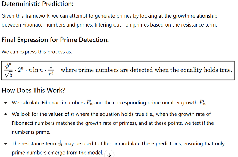Click the bold 'values of' text
Image resolution: width=238 pixels, height=157 pixels.
click(x=59, y=114)
